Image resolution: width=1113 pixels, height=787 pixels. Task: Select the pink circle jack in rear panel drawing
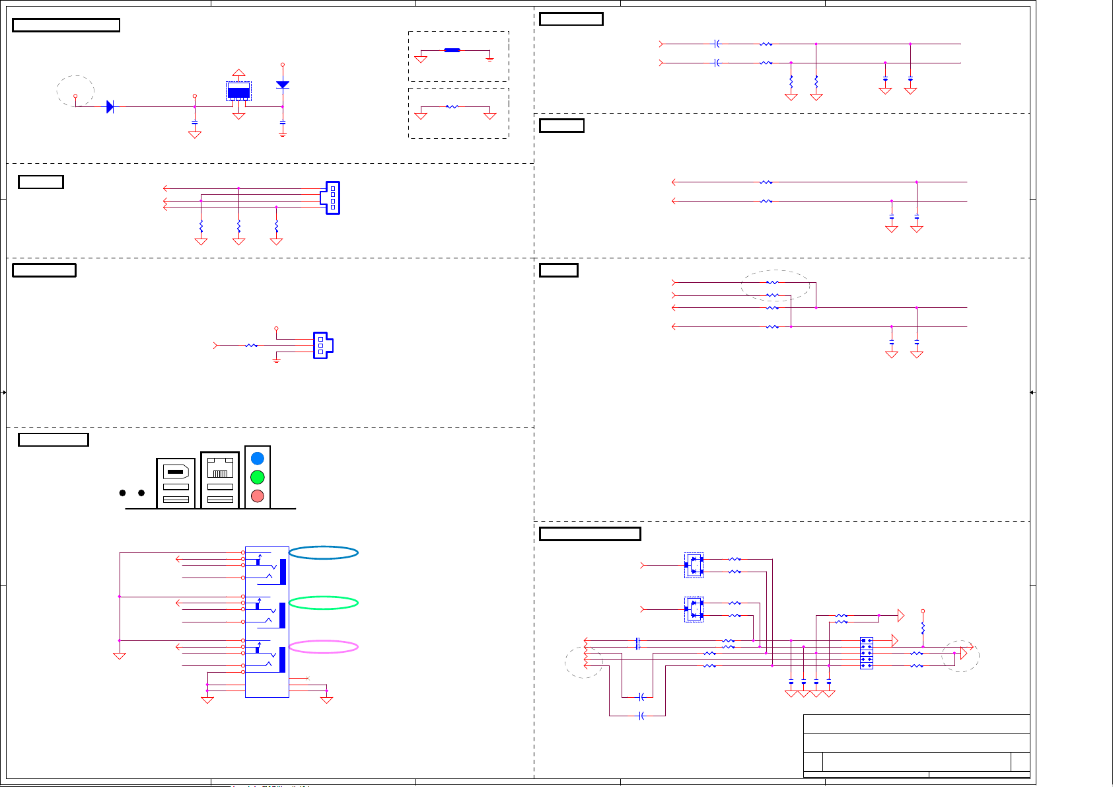coord(258,496)
